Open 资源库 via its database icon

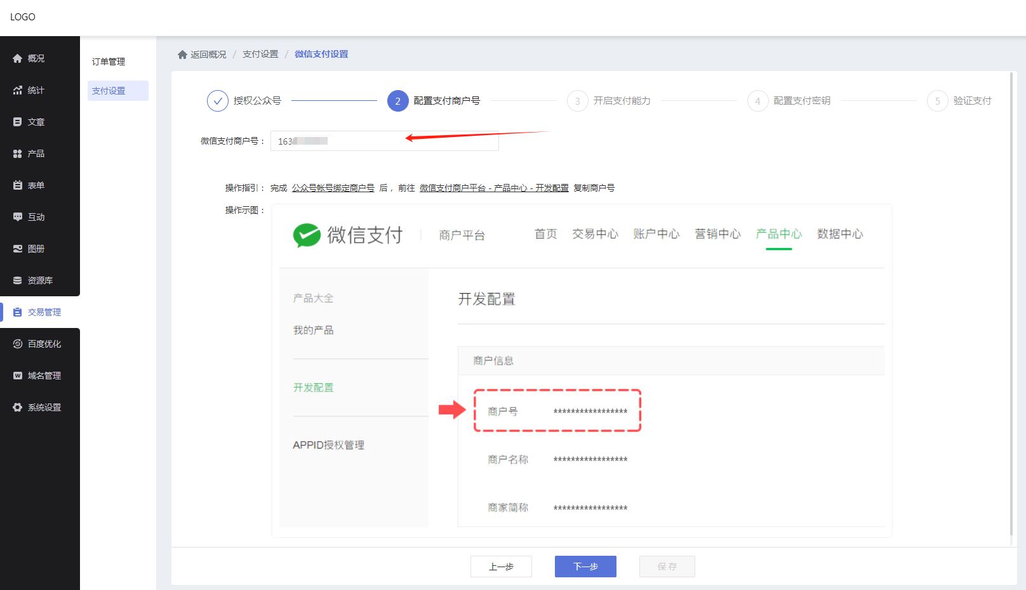pyautogui.click(x=18, y=280)
